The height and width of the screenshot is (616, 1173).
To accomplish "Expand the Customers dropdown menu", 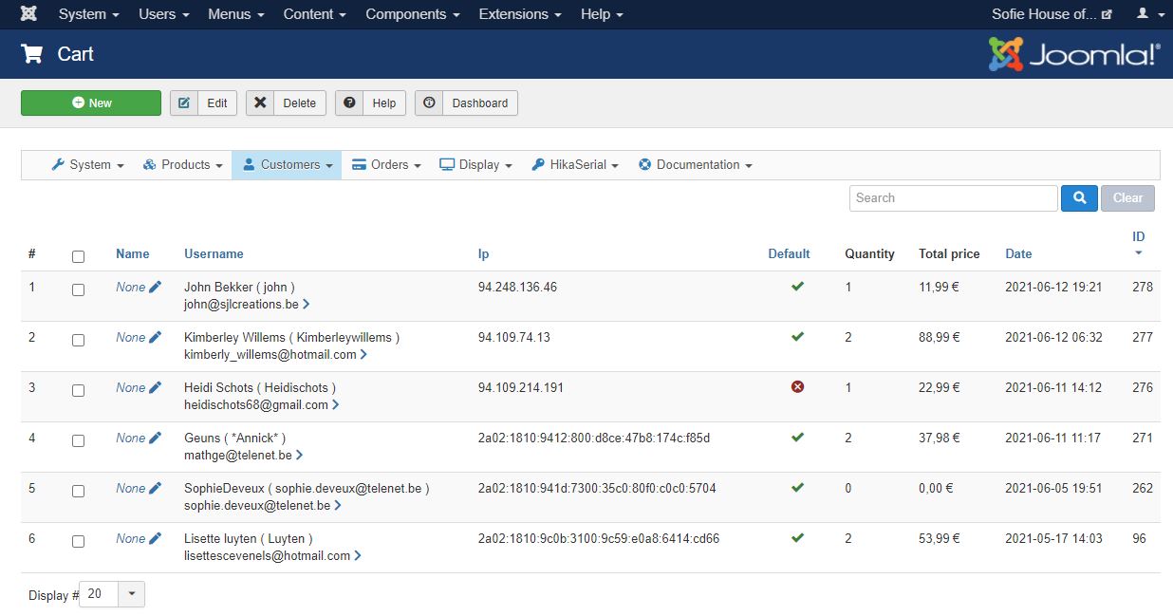I will 288,165.
